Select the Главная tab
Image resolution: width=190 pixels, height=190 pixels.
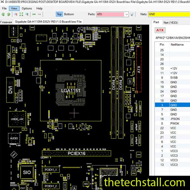[6, 22]
